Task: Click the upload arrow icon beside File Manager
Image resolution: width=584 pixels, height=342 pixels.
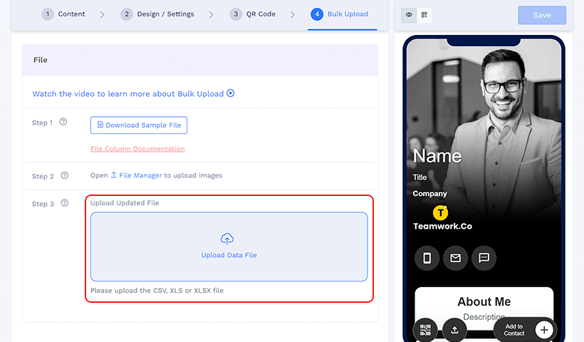Action: point(114,175)
